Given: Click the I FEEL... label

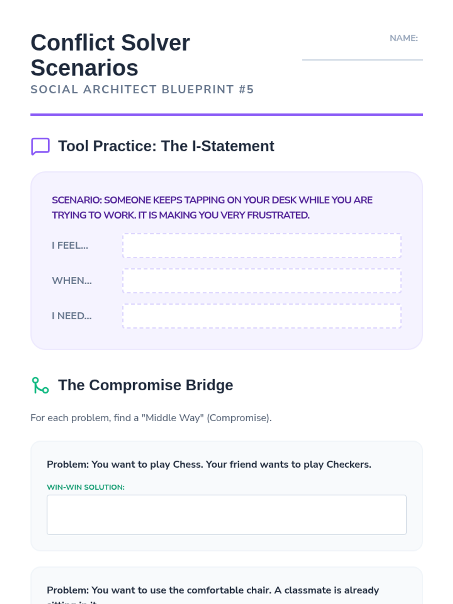Looking at the screenshot, I should pos(70,246).
